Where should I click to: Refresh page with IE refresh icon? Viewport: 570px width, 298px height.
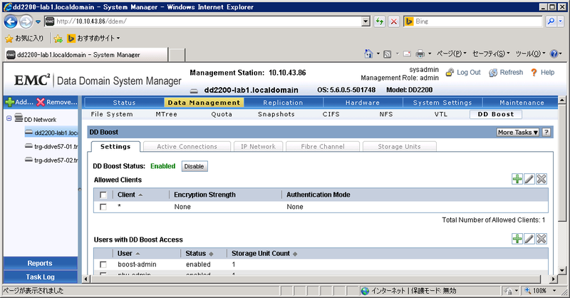(380, 21)
